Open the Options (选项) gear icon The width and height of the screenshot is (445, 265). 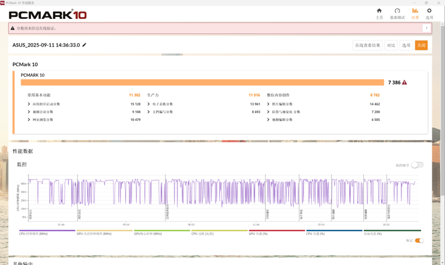coord(429,11)
